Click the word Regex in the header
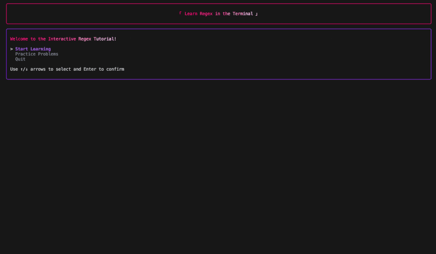 point(206,14)
